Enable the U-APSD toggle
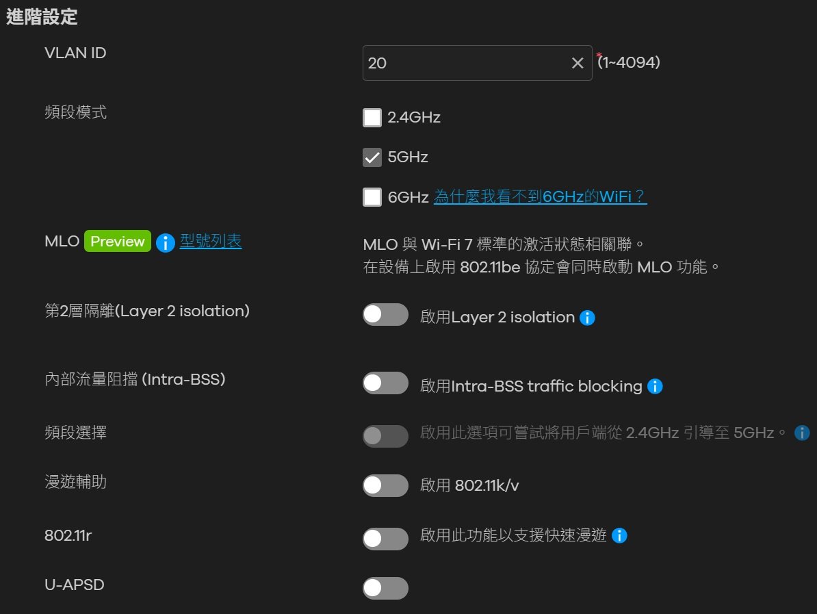The image size is (817, 614). [385, 588]
